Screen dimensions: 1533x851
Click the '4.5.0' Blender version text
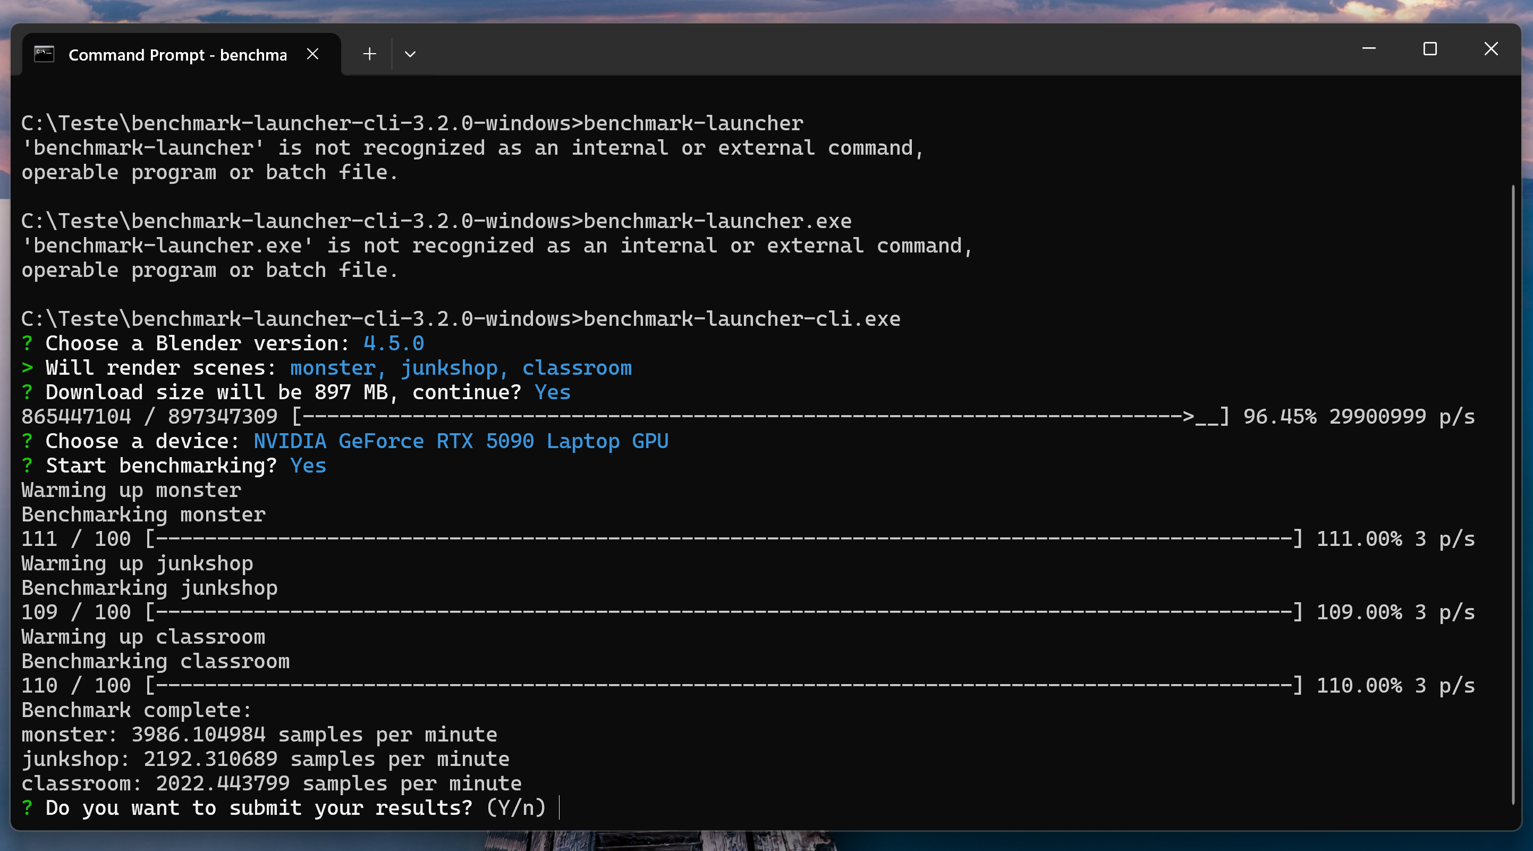point(393,343)
